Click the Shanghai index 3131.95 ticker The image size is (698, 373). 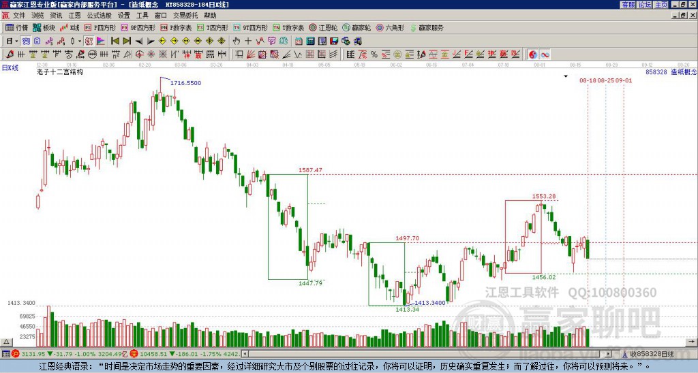(33, 355)
